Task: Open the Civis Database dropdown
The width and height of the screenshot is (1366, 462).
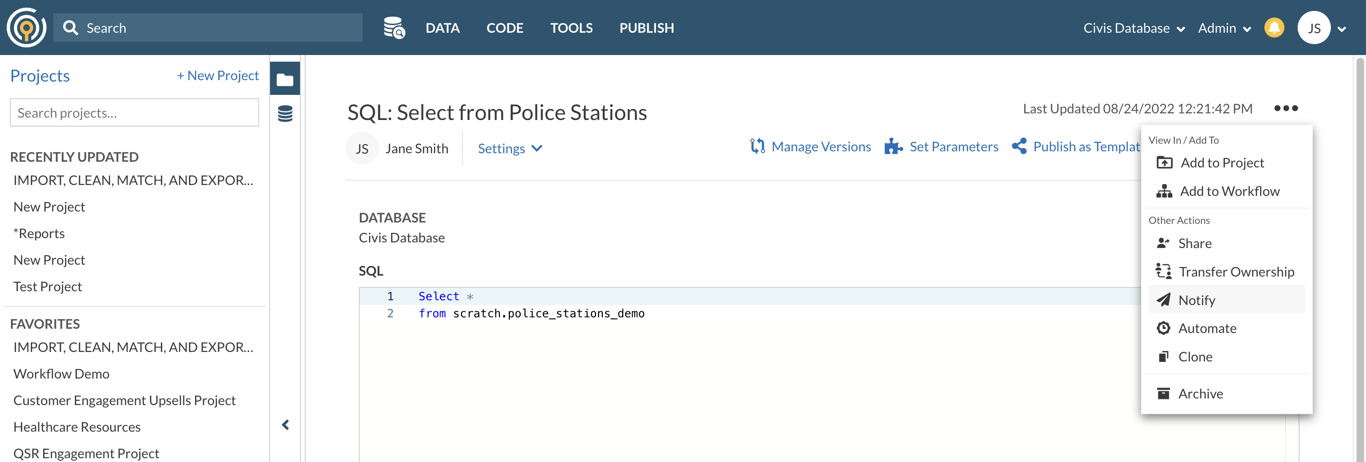Action: click(x=1134, y=28)
